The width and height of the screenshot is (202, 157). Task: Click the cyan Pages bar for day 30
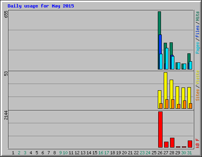click(x=185, y=67)
